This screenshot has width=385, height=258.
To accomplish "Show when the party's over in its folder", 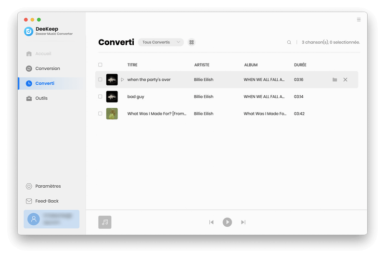I will tap(334, 79).
